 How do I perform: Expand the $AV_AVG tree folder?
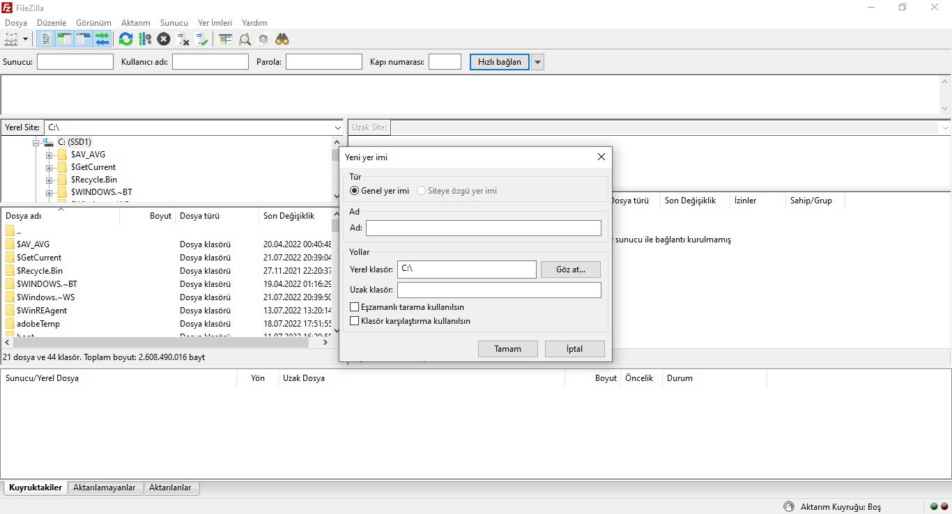[49, 155]
